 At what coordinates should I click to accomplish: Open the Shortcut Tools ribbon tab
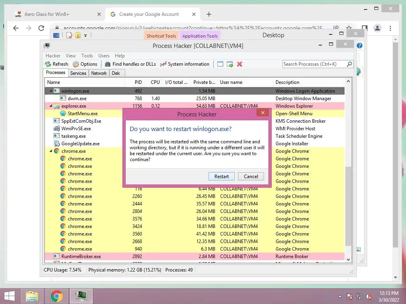(161, 36)
